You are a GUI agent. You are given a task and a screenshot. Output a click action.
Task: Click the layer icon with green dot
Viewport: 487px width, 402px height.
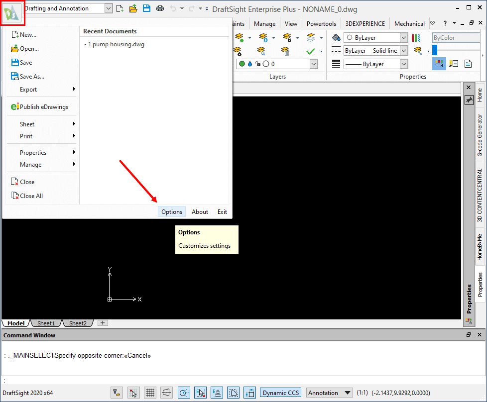239,37
